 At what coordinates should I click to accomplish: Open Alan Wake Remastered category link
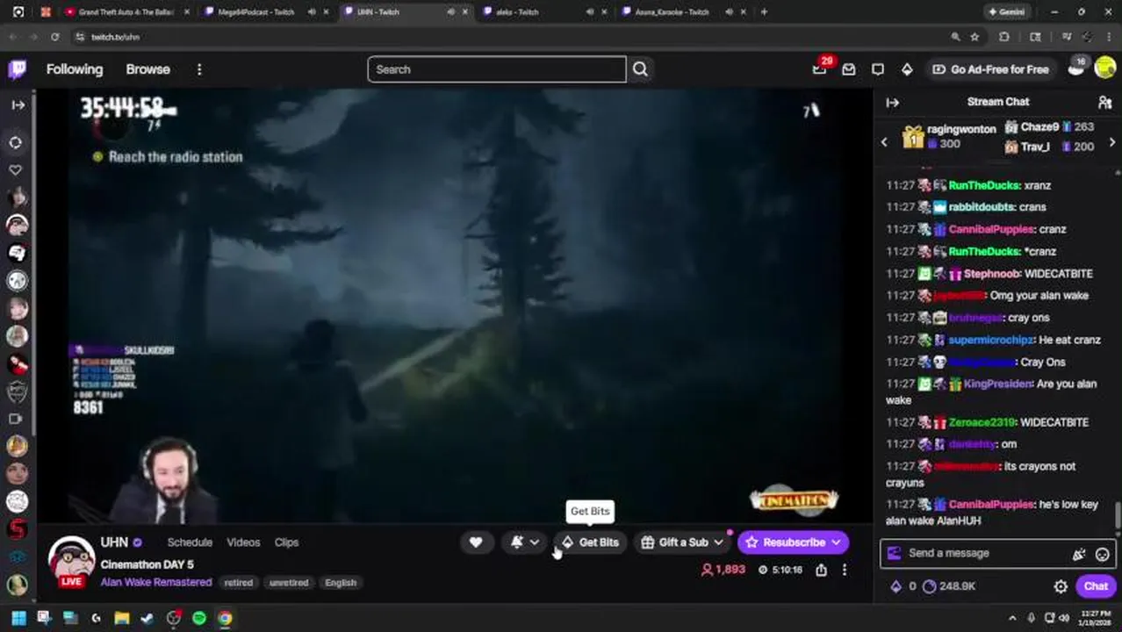pyautogui.click(x=156, y=582)
